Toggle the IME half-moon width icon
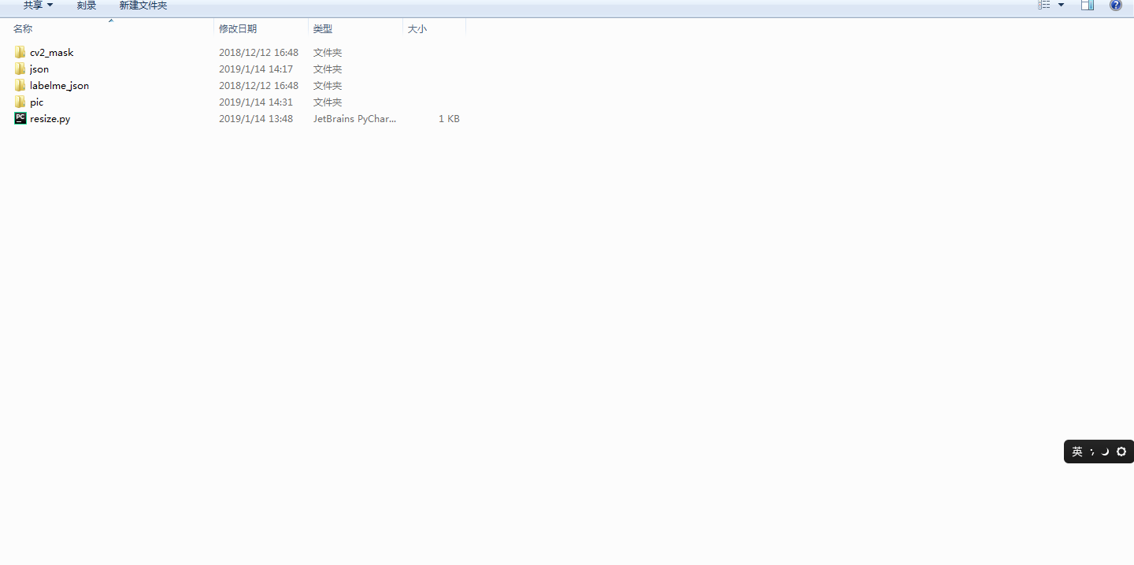Viewport: 1134px width, 565px height. (x=1106, y=452)
